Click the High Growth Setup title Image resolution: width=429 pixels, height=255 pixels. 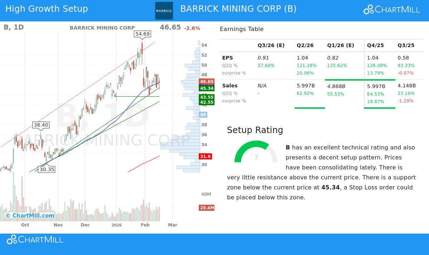pyautogui.click(x=46, y=9)
